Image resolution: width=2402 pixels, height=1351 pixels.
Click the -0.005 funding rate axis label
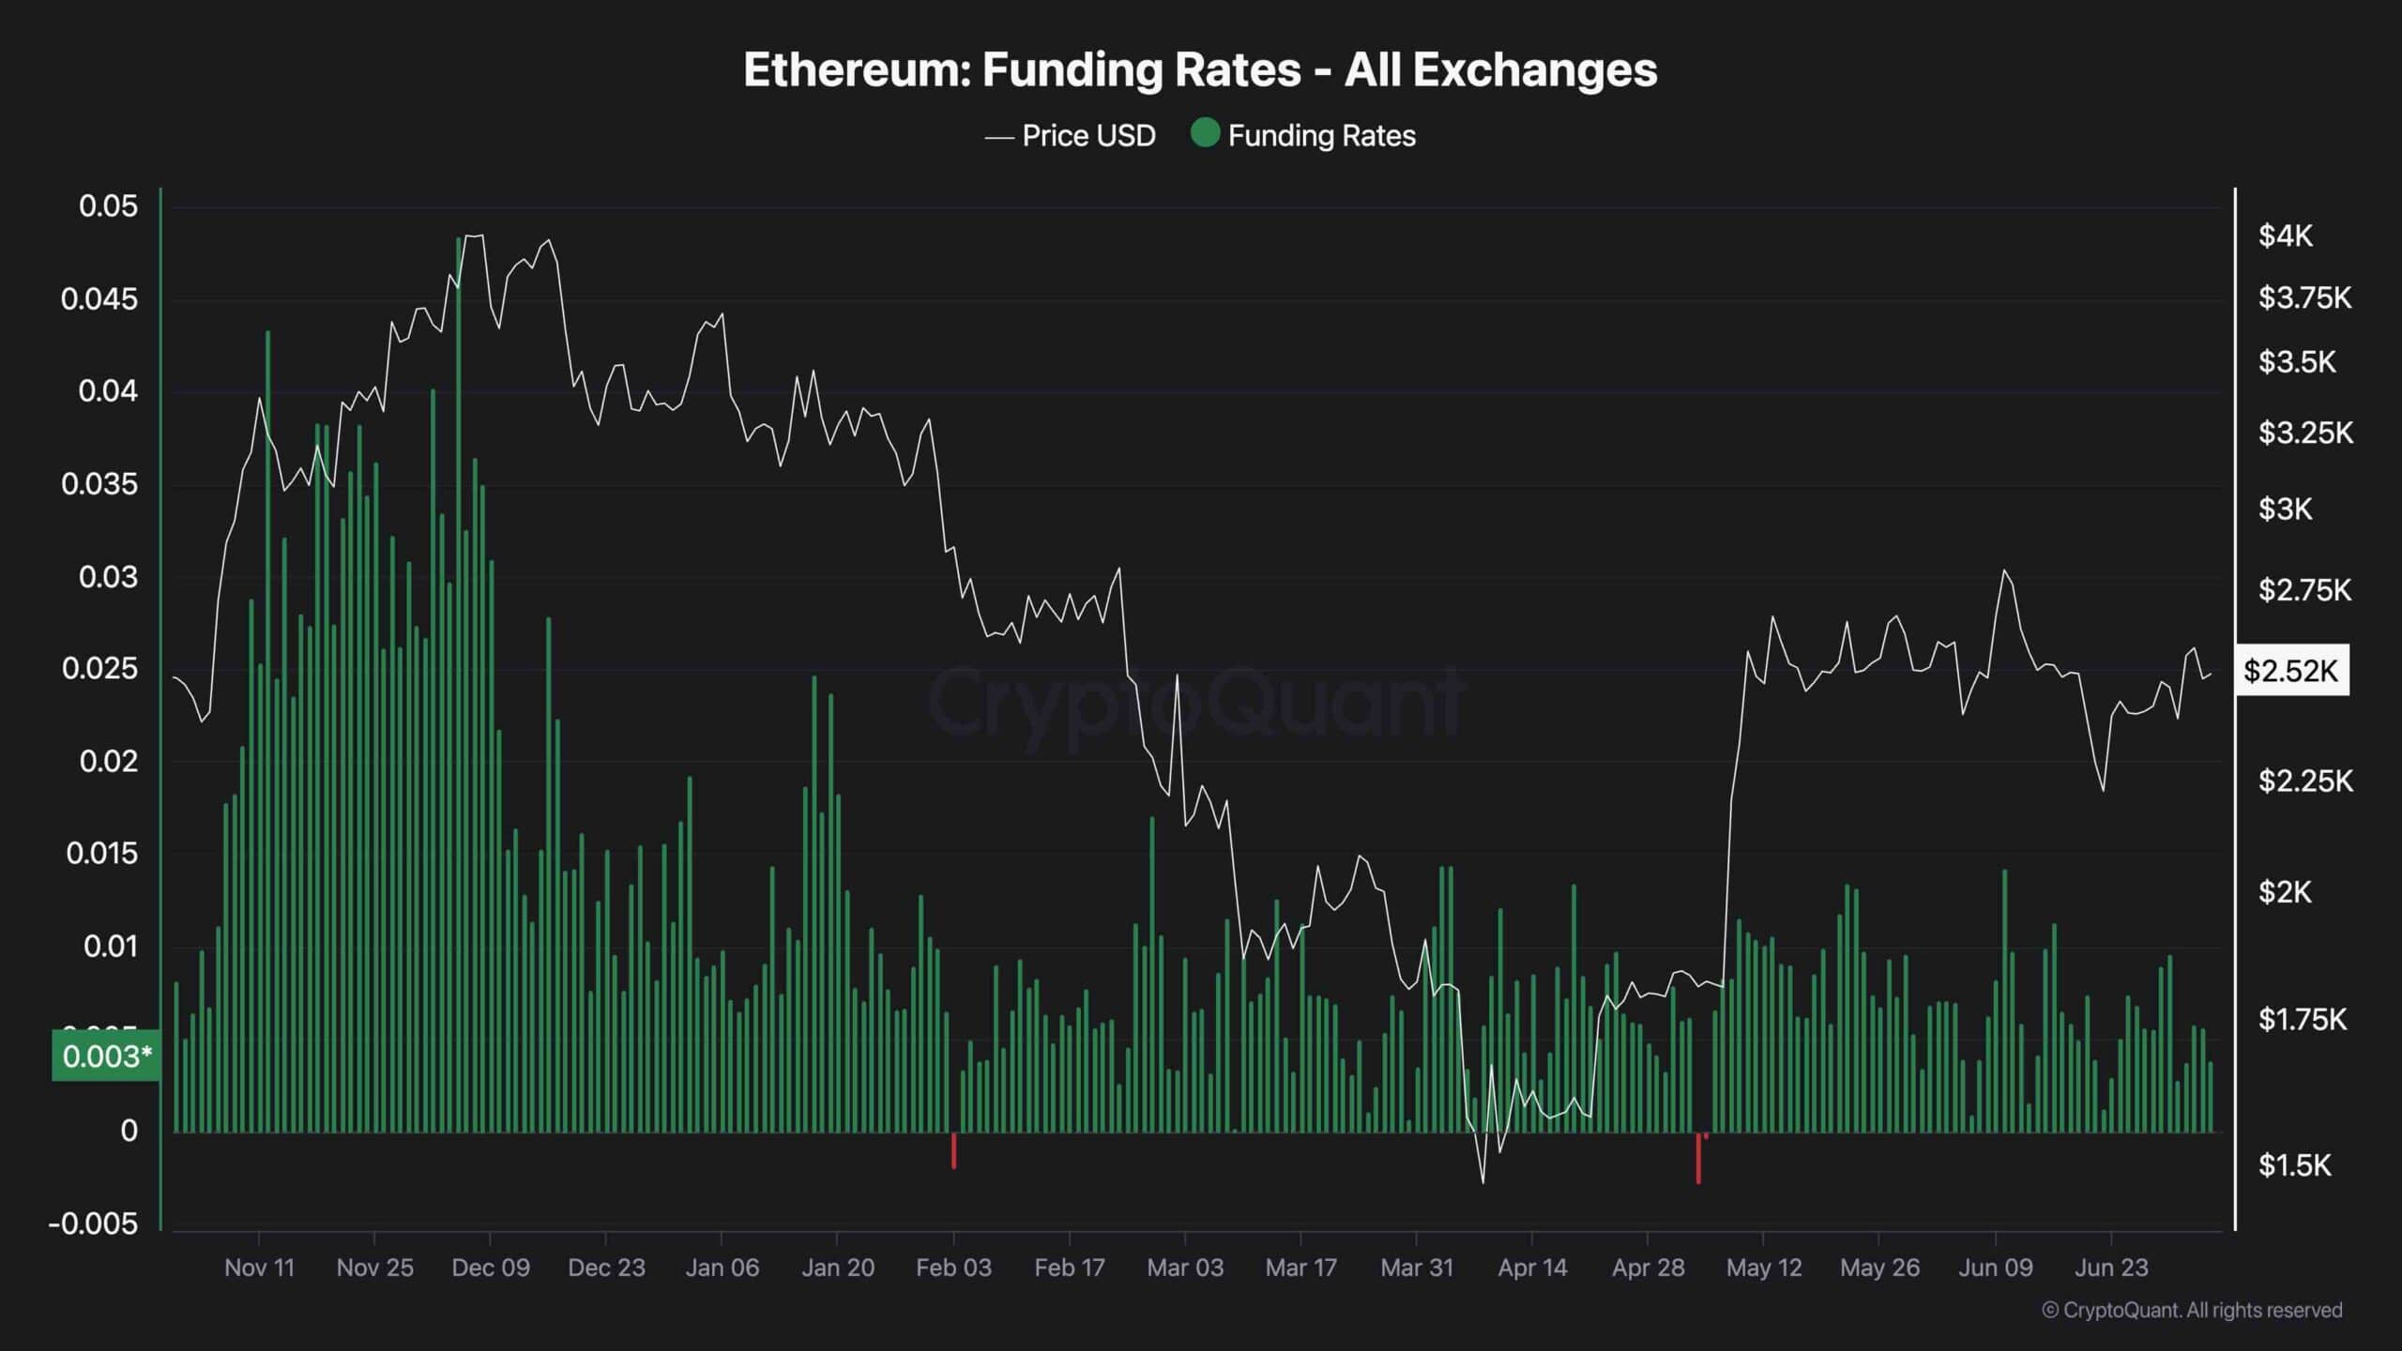(x=93, y=1224)
